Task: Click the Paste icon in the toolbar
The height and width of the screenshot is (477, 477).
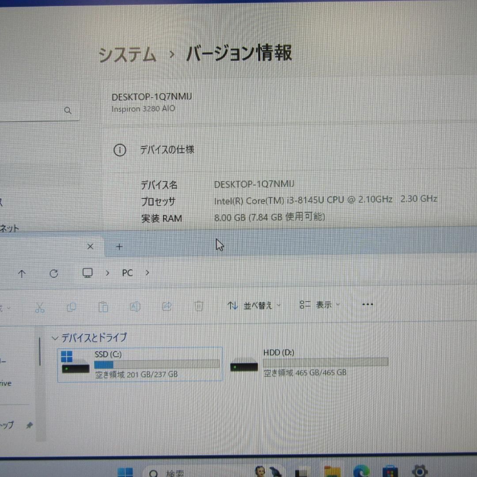Action: (x=103, y=306)
